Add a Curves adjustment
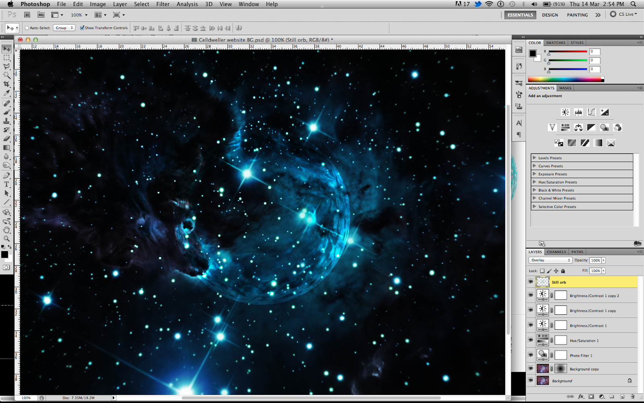644x403 pixels. [591, 112]
